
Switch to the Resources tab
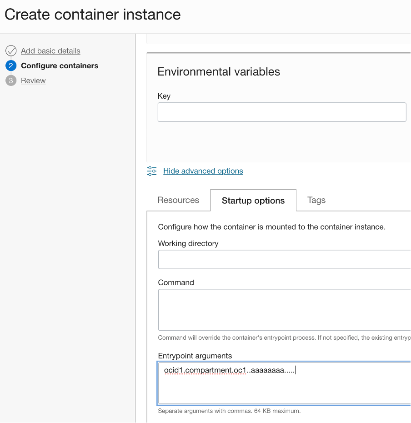[178, 200]
